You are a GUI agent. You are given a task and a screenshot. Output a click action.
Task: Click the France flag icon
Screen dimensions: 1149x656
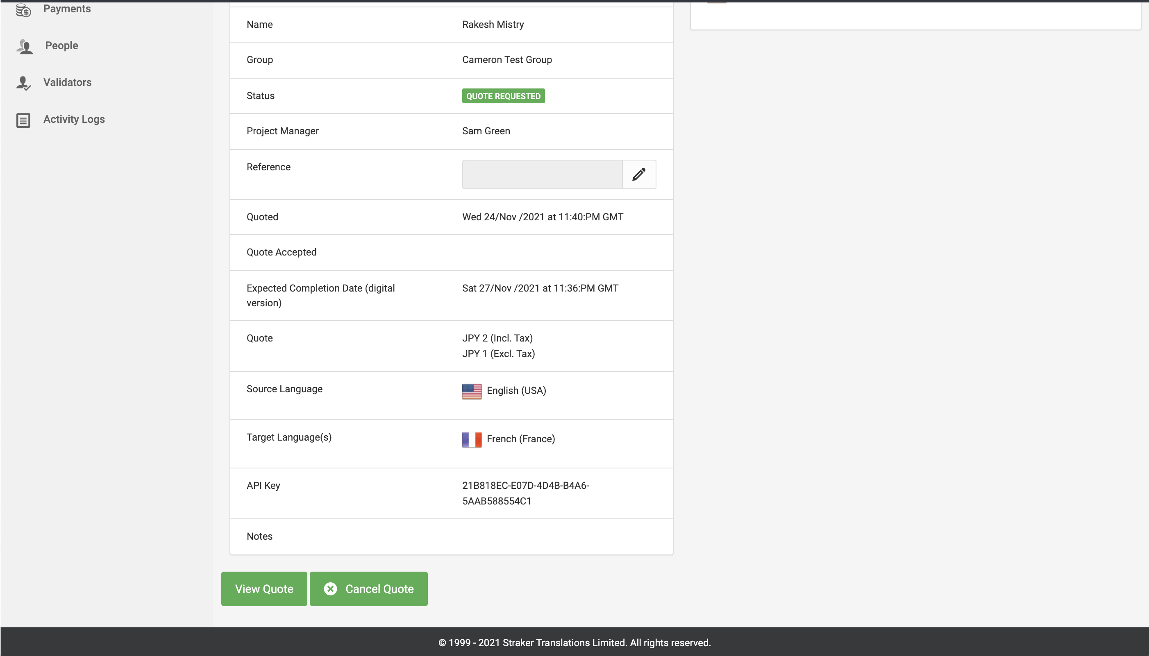pos(472,439)
